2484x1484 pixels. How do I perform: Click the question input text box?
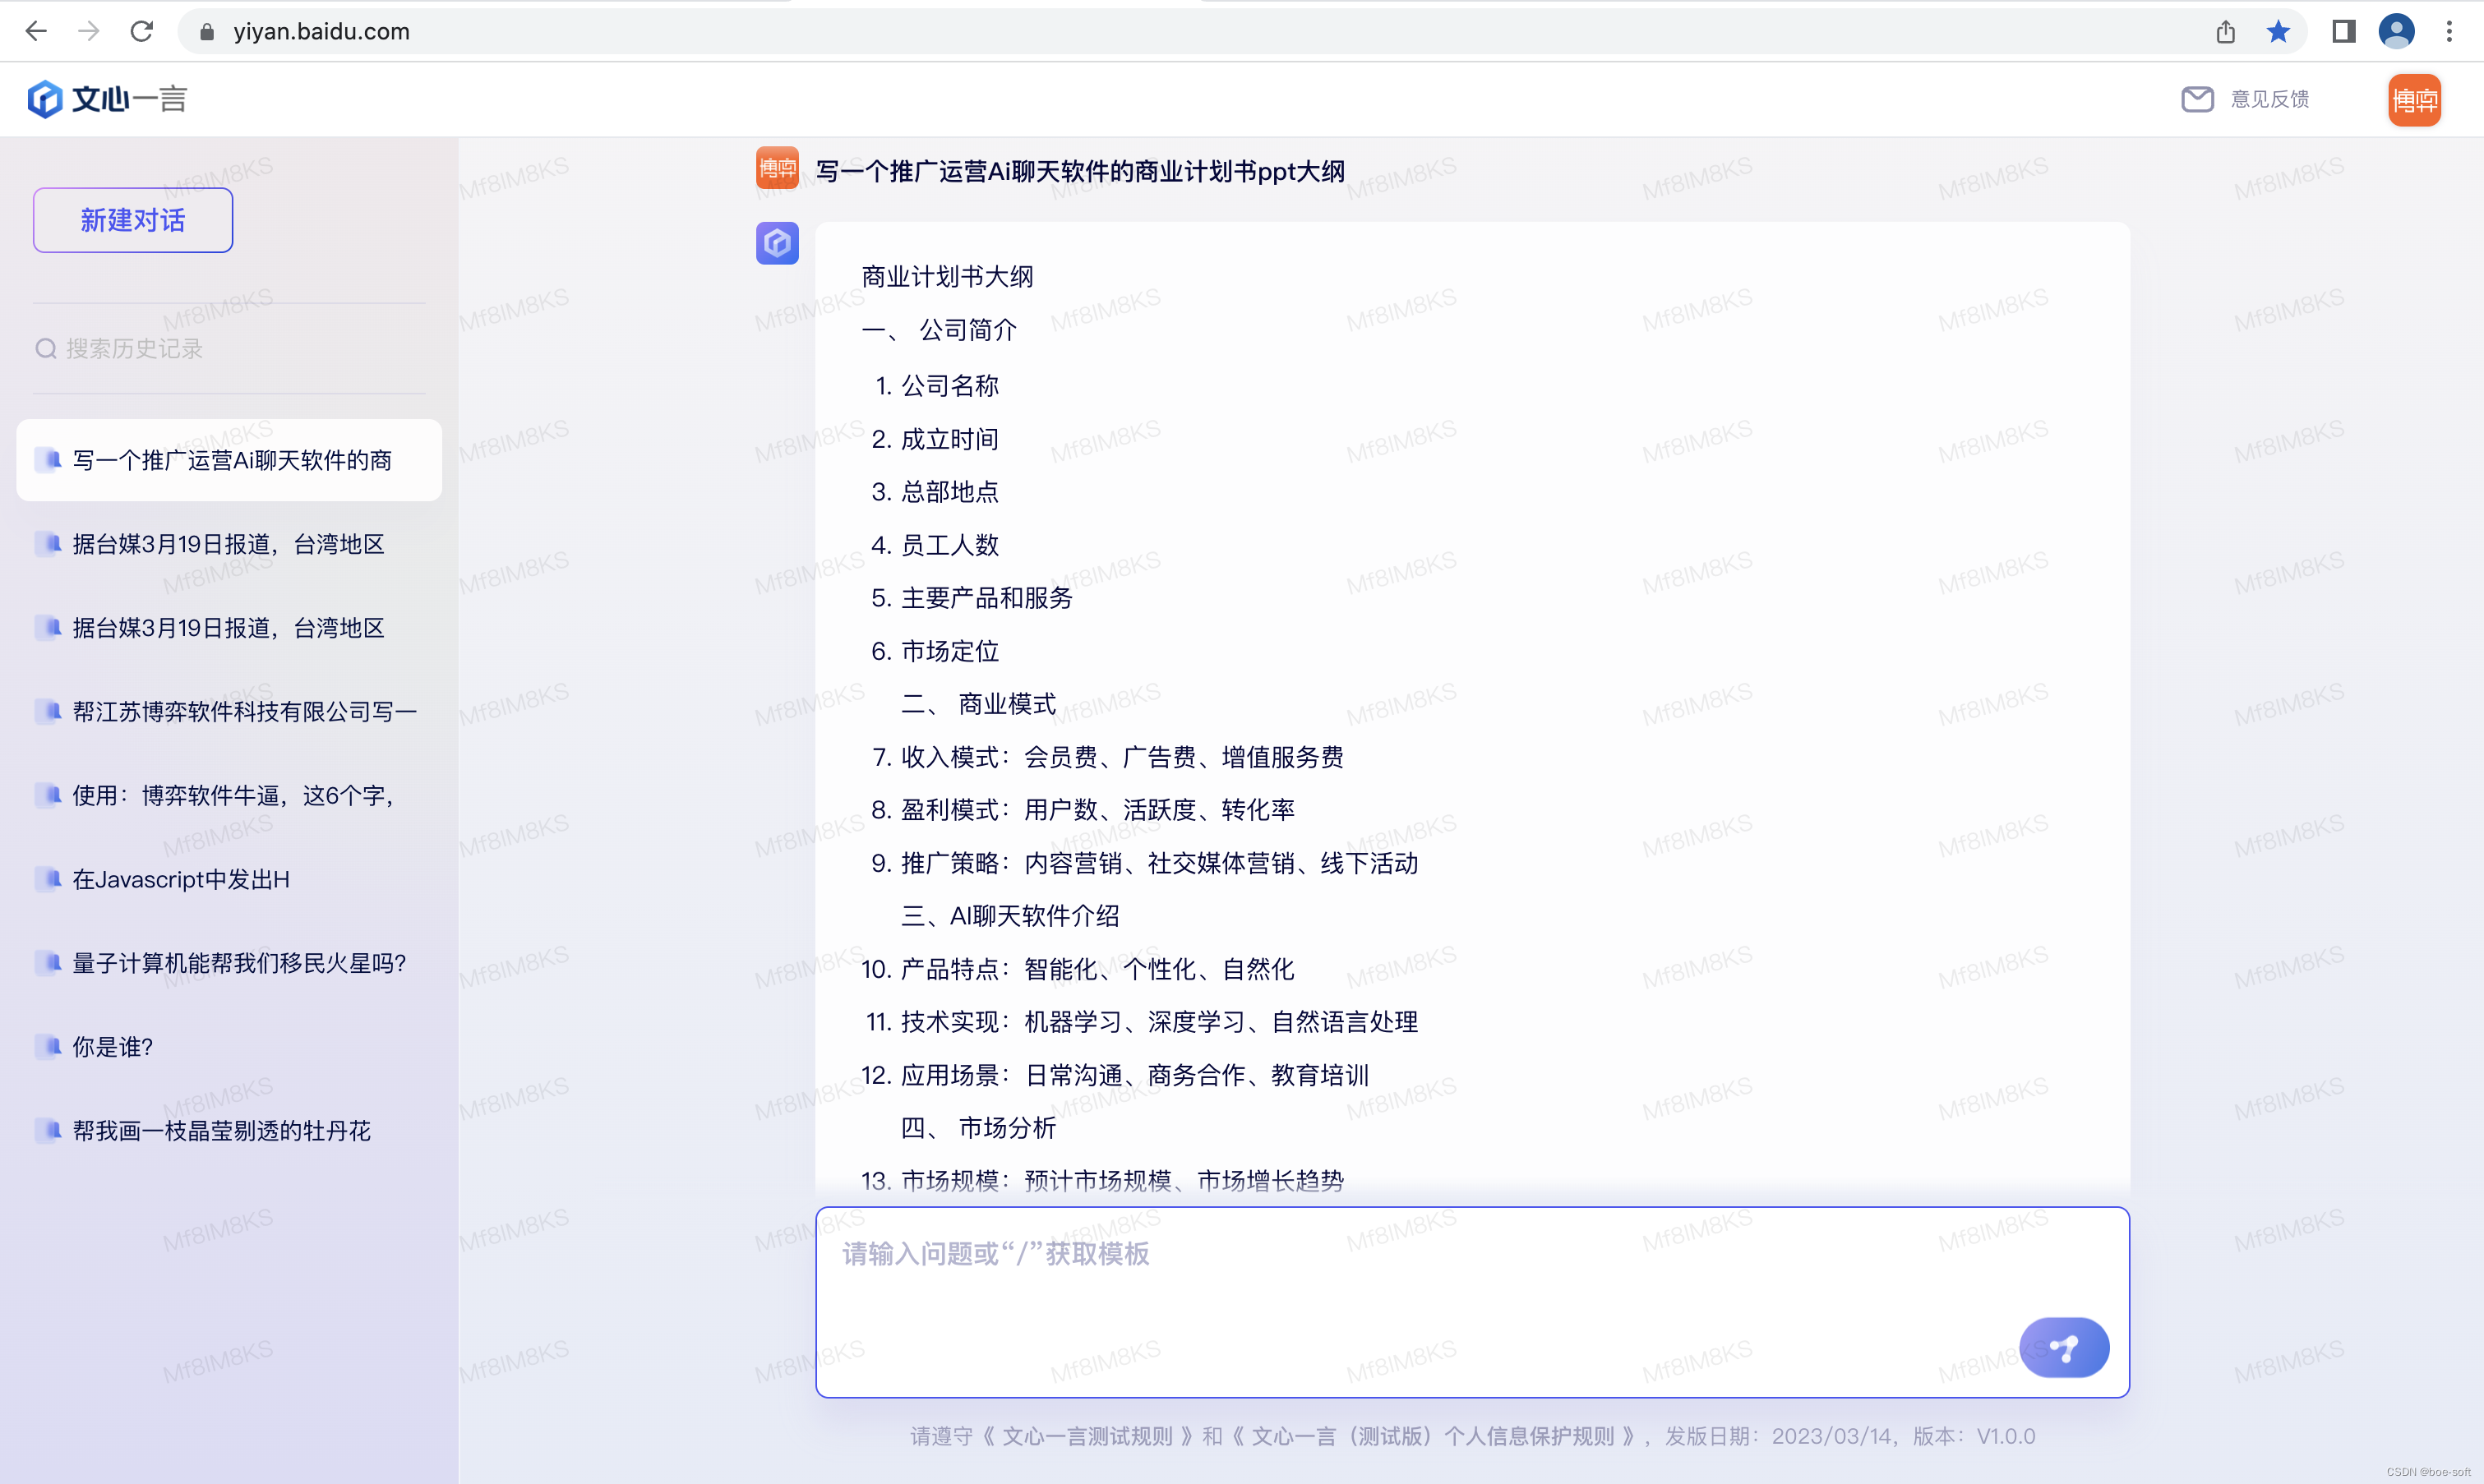(x=1472, y=1302)
